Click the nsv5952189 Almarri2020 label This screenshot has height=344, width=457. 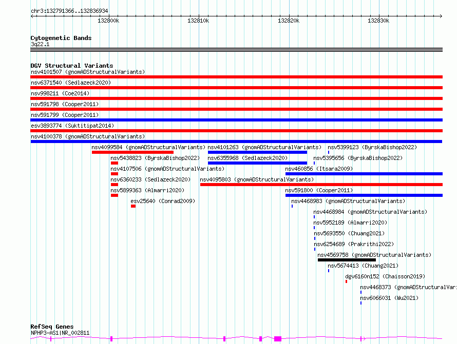(x=350, y=222)
